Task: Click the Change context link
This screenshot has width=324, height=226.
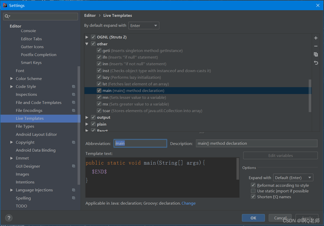Action: [x=189, y=203]
